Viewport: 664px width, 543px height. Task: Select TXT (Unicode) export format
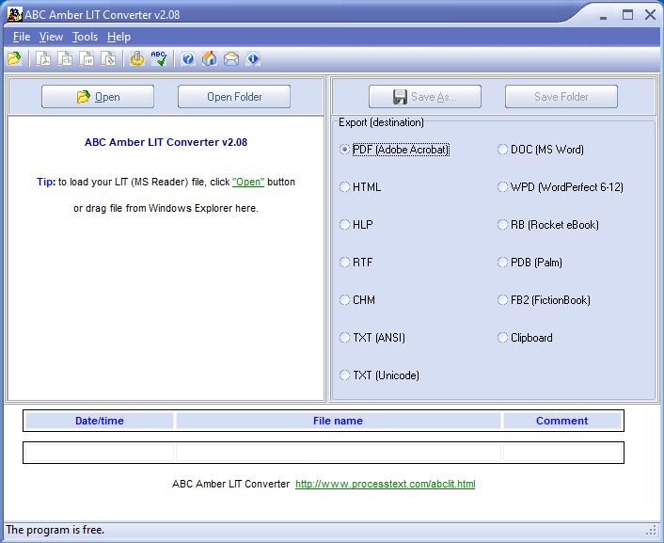click(379, 375)
